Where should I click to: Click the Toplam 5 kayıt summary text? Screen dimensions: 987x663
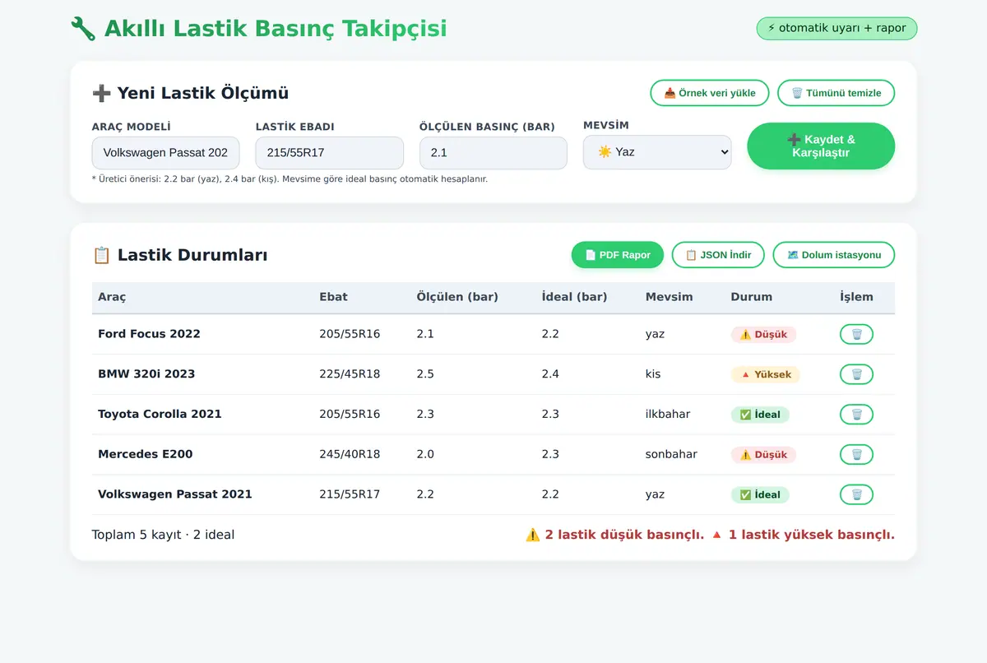(x=163, y=535)
